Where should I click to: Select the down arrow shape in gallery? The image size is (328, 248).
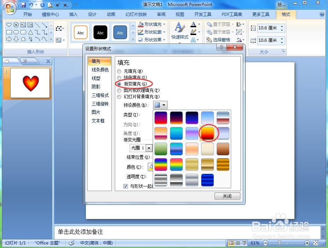16,39
